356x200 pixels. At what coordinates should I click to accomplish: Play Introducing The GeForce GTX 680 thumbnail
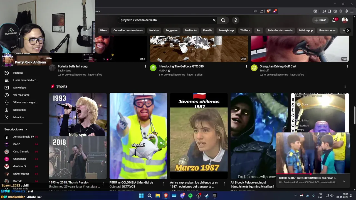tap(199, 49)
